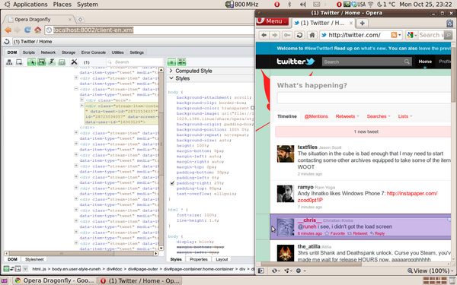This screenshot has height=285, width=457.
Task: Click the DOM panel horizontal scrollbar
Action: point(81,253)
